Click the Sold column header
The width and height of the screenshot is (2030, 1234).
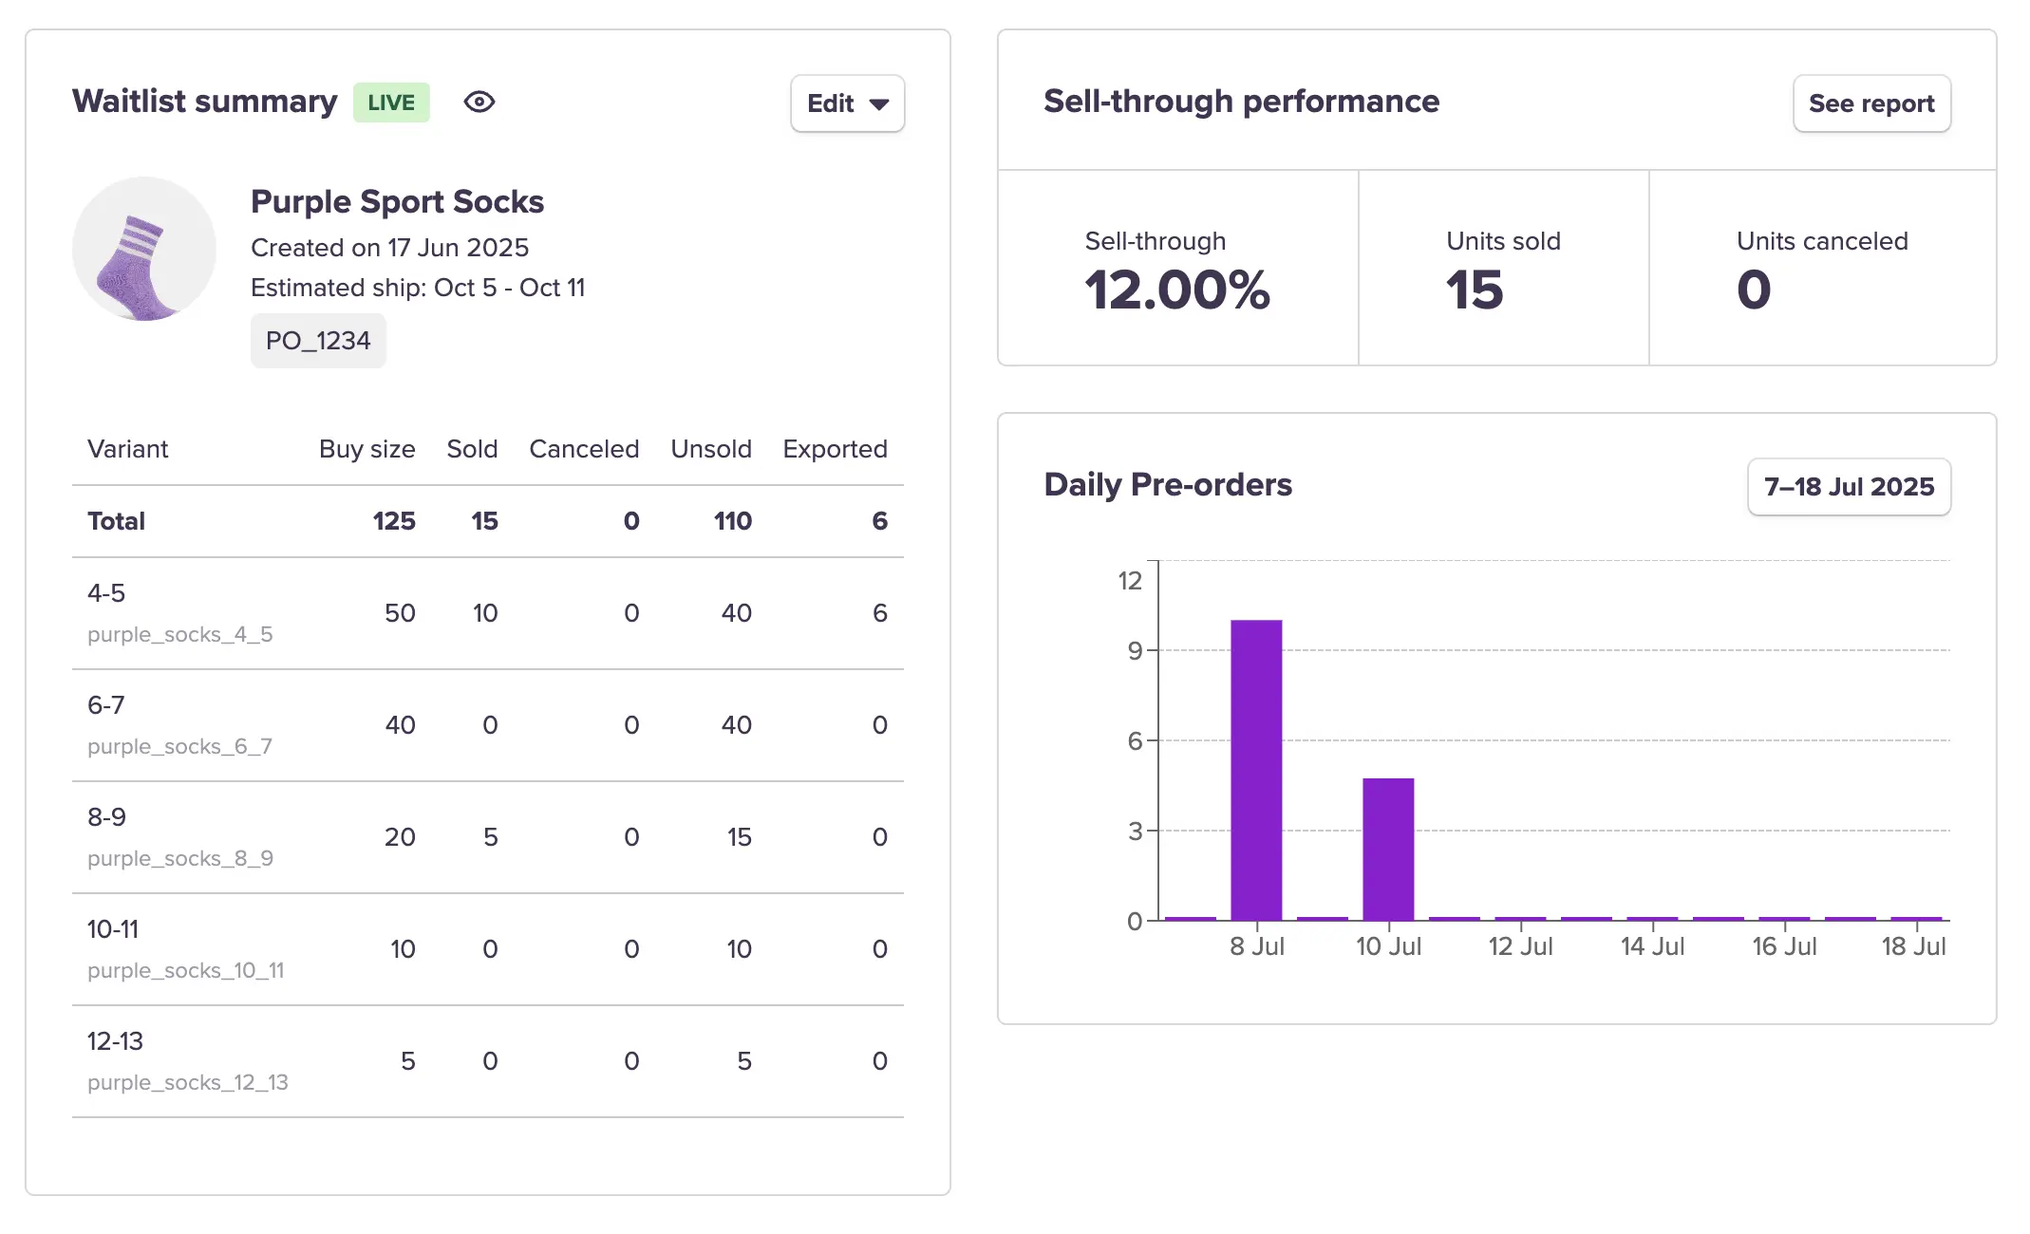click(472, 449)
